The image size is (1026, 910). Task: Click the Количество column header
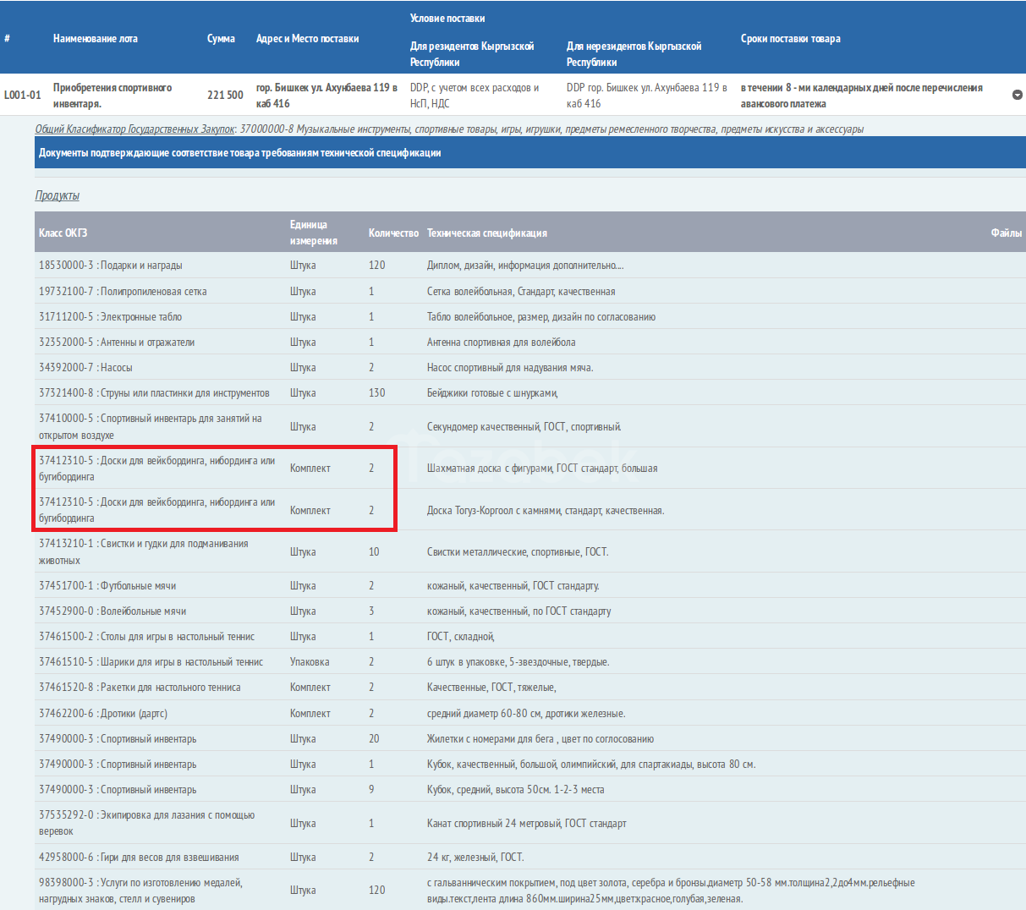coord(393,233)
